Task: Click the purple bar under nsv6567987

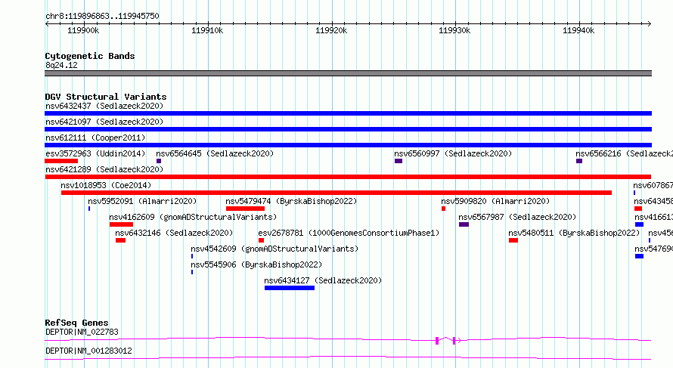Action: [464, 224]
